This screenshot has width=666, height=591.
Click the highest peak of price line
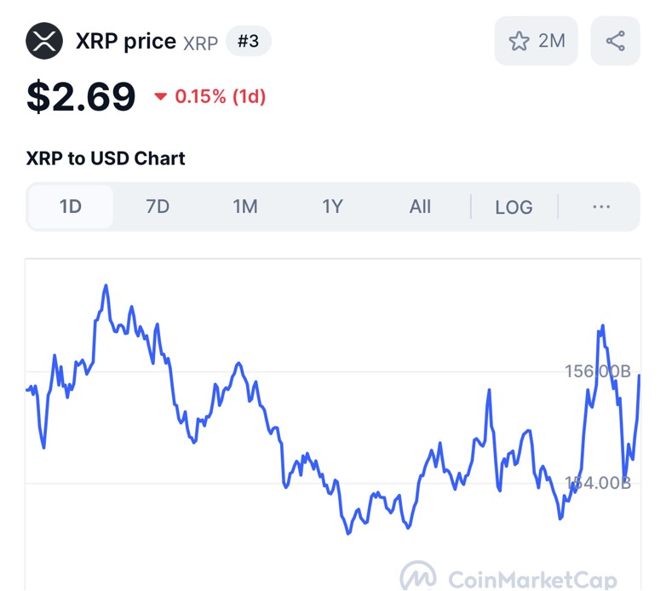point(106,285)
